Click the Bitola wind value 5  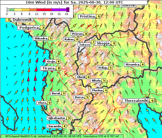pyautogui.click(x=104, y=80)
